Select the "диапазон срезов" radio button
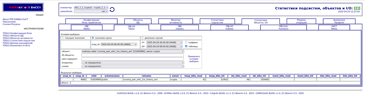Viewport: 365px width, 103px height. click(143, 38)
